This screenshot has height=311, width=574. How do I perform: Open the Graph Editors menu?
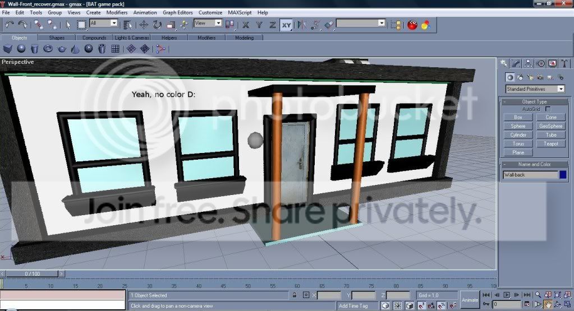pyautogui.click(x=177, y=12)
